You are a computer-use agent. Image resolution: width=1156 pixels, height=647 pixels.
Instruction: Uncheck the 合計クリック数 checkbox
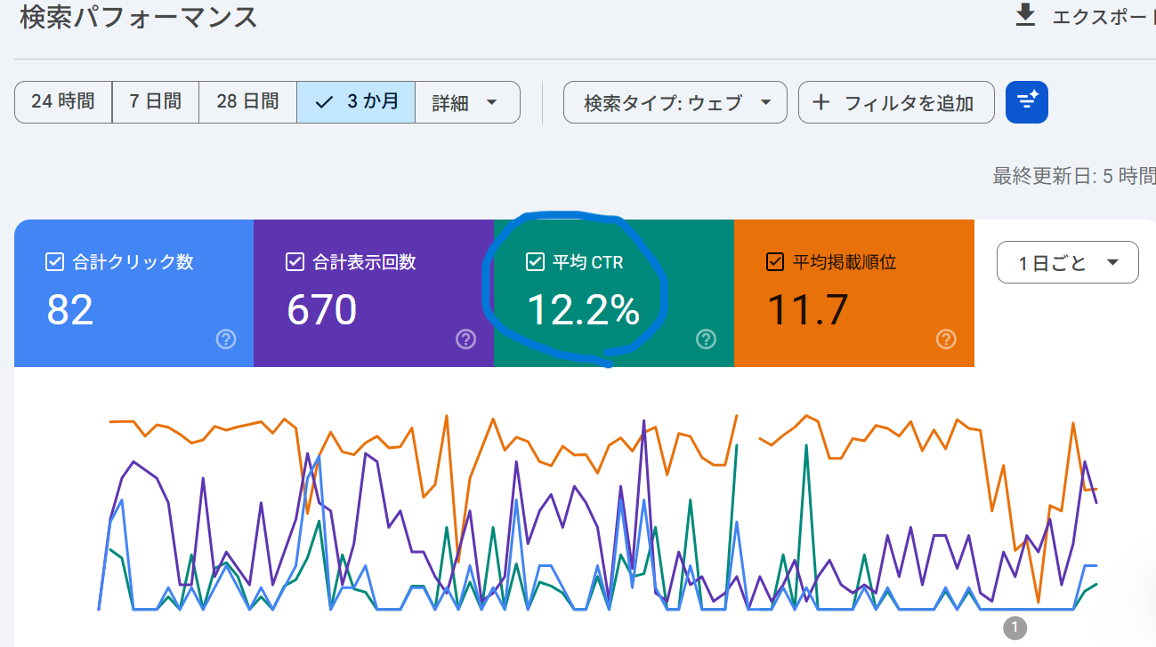pyautogui.click(x=54, y=262)
